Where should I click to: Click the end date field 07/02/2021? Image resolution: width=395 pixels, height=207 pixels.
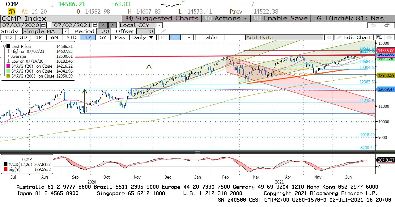pyautogui.click(x=72, y=25)
